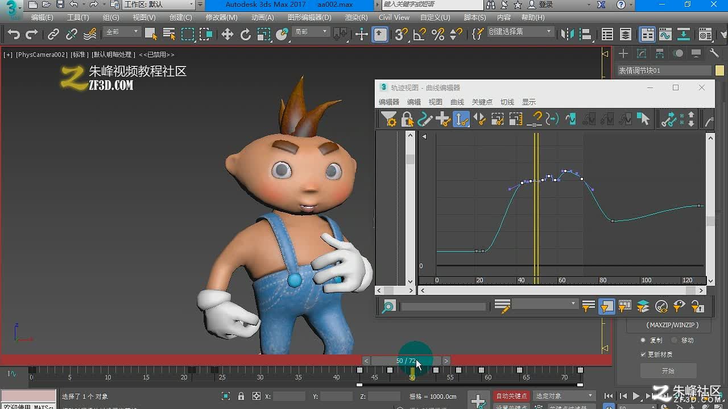Screen dimensions: 728x409
Task: Select the Bind to Space Warp tool
Action: point(90,35)
